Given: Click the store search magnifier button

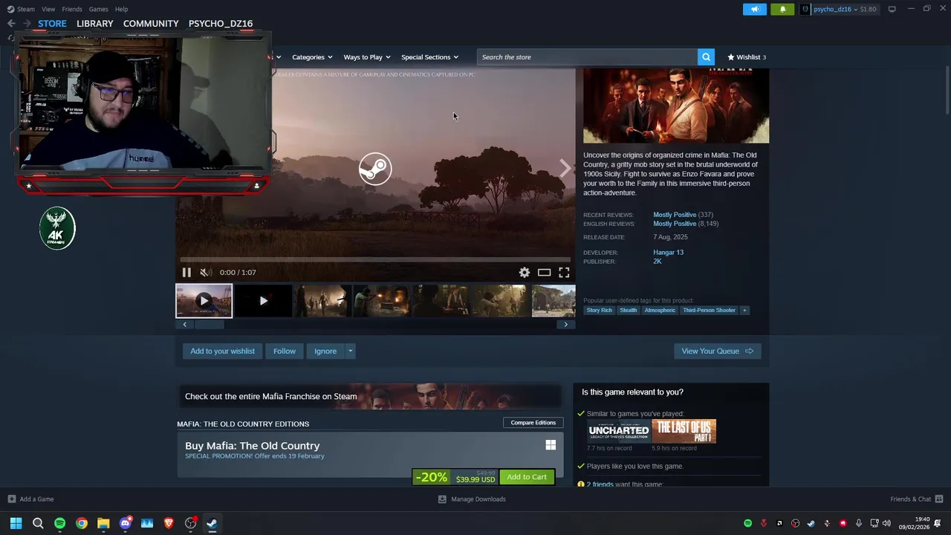Looking at the screenshot, I should click(706, 57).
